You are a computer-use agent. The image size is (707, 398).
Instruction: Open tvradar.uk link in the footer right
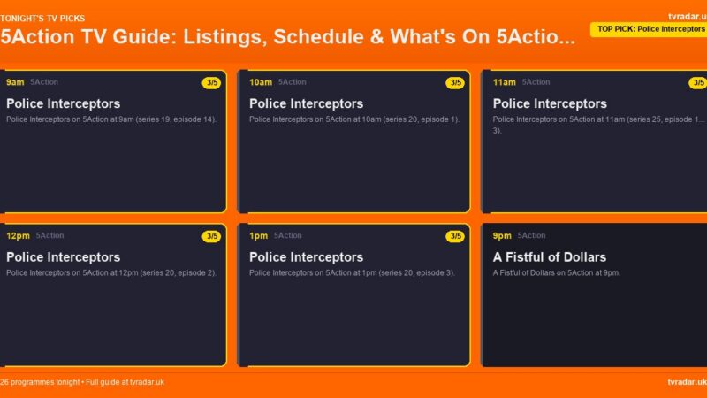click(688, 382)
